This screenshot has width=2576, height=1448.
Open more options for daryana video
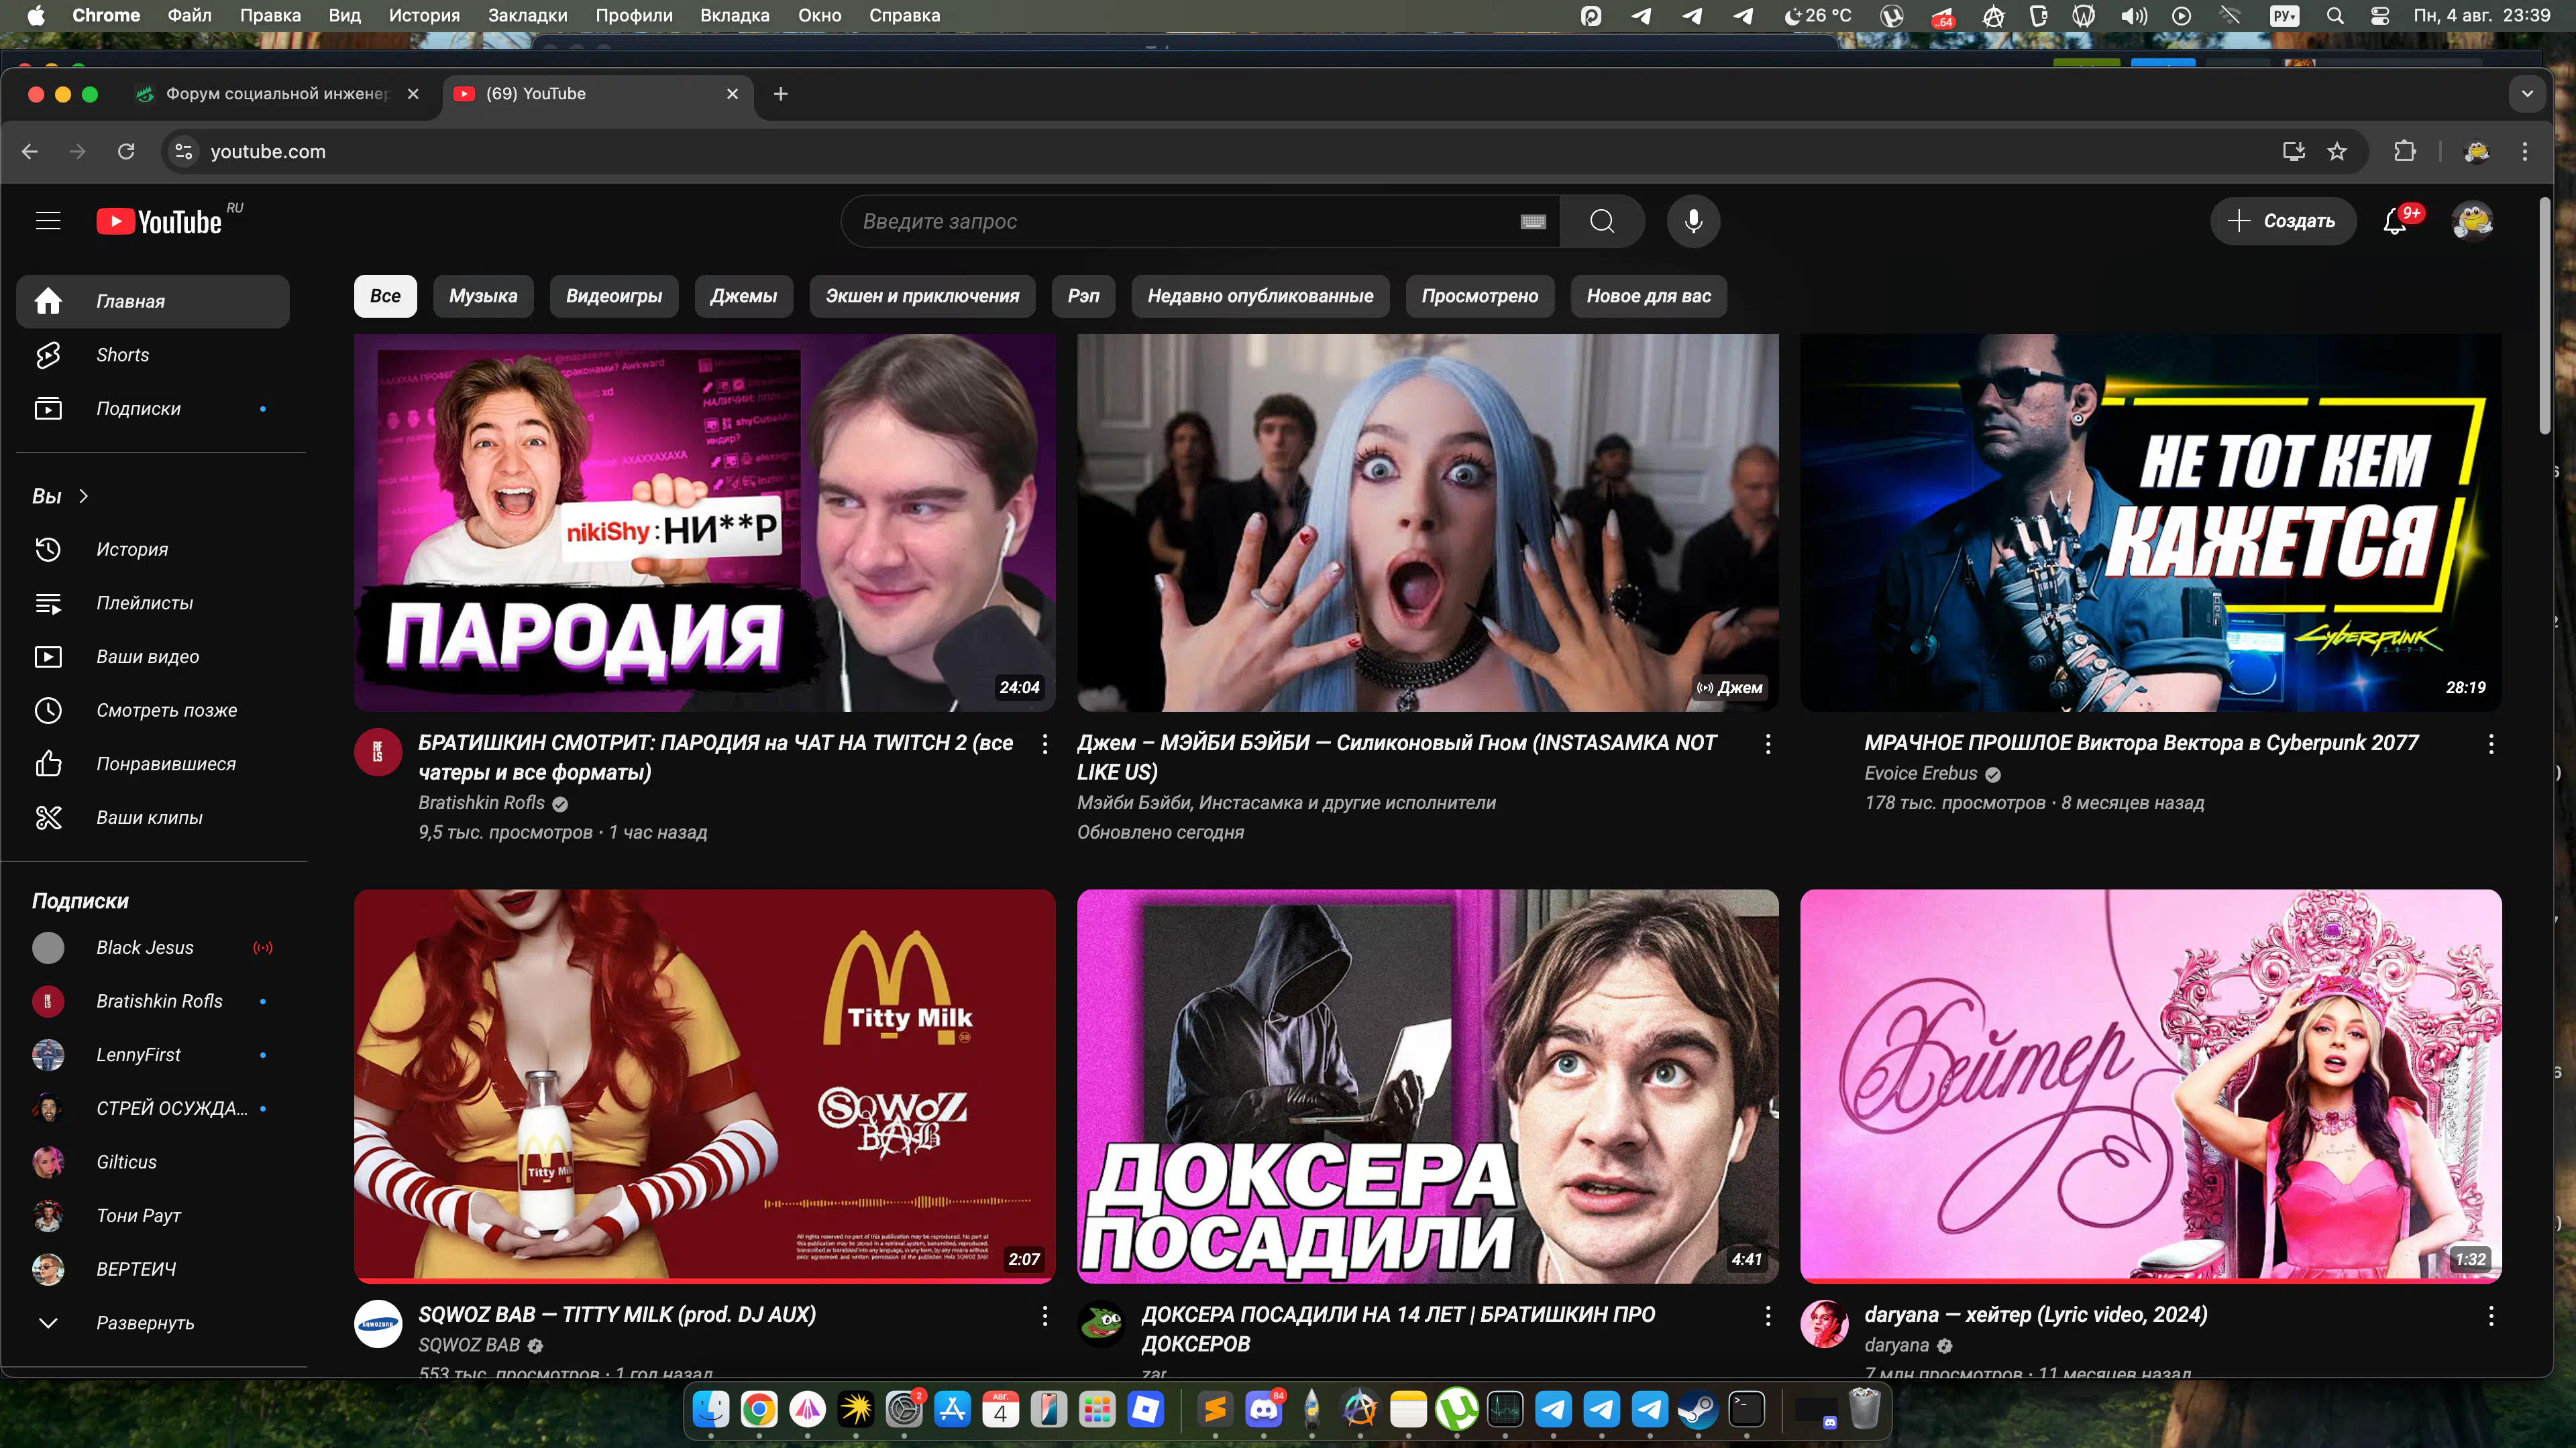click(2490, 1316)
